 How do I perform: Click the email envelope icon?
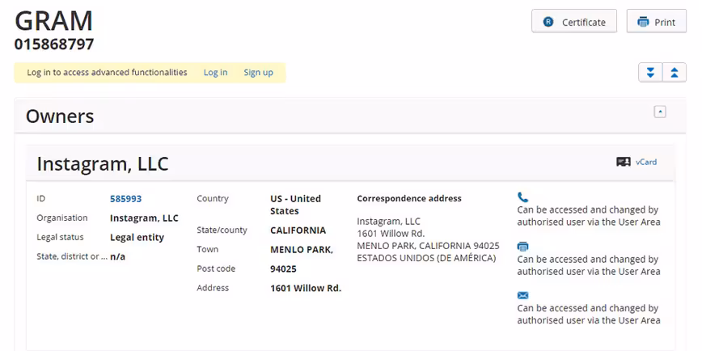(x=522, y=295)
